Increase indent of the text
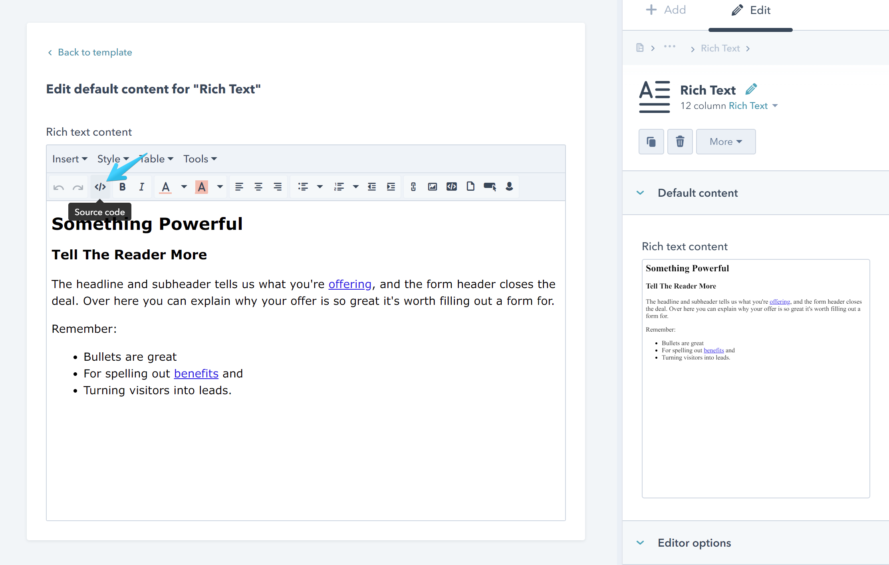Screen dimensions: 889x565 (x=391, y=187)
